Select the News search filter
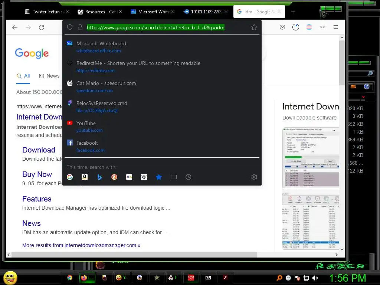Image resolution: width=380 pixels, height=285 pixels. tap(49, 76)
